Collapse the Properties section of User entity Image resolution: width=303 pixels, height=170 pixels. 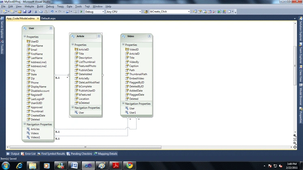pyautogui.click(x=25, y=37)
